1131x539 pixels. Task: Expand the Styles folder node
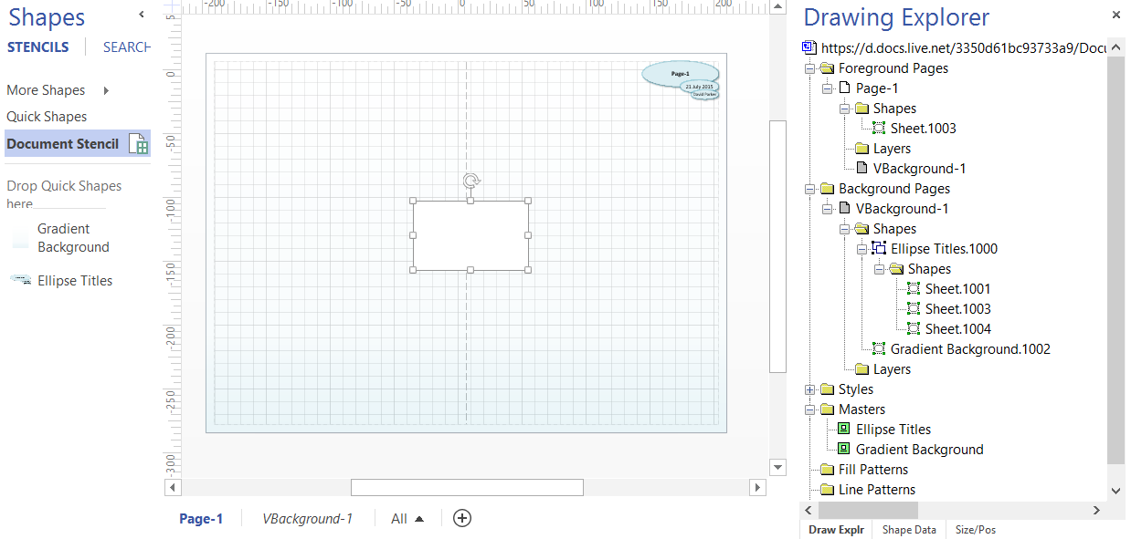coord(809,389)
